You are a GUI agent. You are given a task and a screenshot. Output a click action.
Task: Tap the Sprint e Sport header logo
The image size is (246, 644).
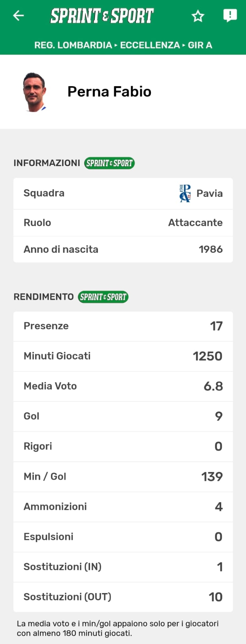102,16
